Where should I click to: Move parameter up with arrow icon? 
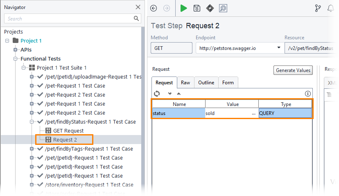pyautogui.click(x=179, y=94)
